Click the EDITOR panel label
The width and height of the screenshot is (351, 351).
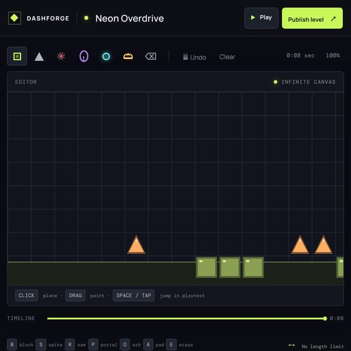(26, 82)
